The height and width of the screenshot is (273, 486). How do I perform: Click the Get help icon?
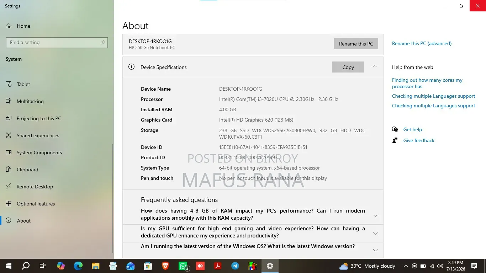tap(395, 129)
